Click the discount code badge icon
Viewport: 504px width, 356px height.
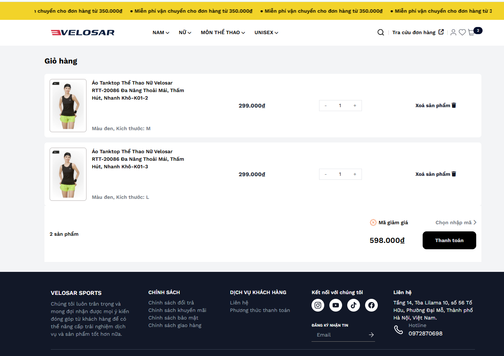[x=373, y=223]
